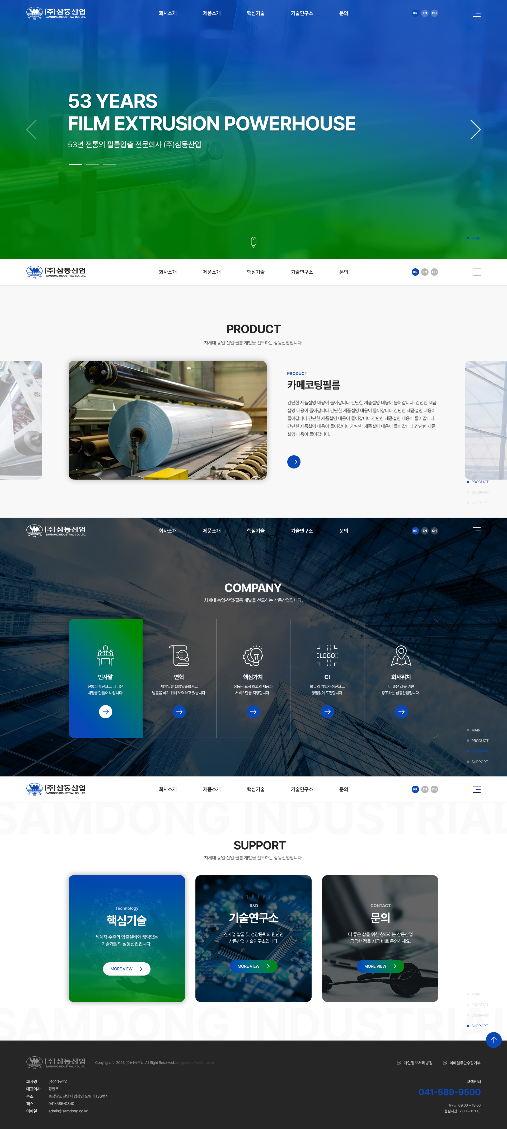Click the blue arrow under 카메코팅필름 description

point(294,462)
